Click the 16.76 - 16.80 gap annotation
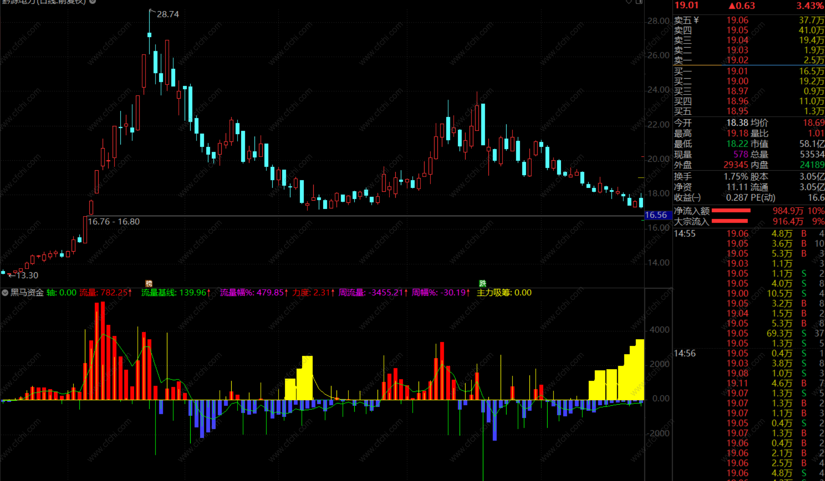 (114, 222)
